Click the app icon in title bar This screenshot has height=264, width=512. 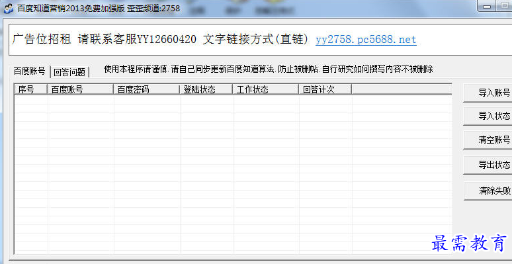coord(8,8)
